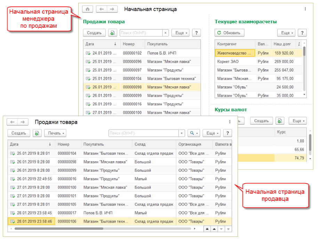The width and height of the screenshot is (319, 242).
Task: Jump to first row using bottom list navigation
Action: coord(207,229)
